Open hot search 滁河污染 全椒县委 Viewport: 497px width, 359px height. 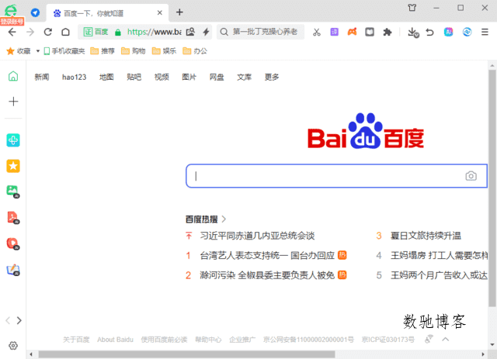tap(267, 275)
